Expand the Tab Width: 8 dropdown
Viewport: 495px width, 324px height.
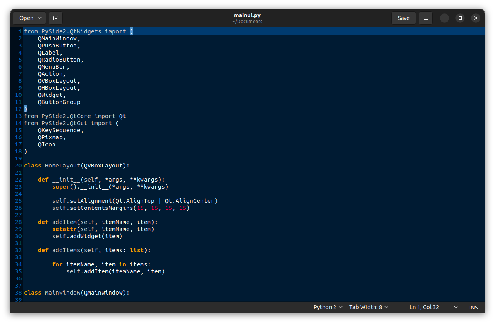pyautogui.click(x=368, y=307)
